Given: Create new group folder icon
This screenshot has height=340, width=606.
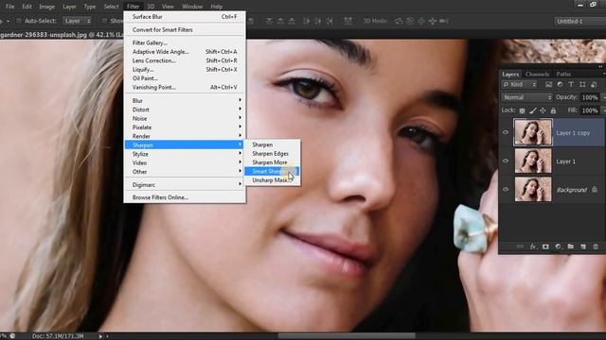Looking at the screenshot, I should [x=570, y=246].
